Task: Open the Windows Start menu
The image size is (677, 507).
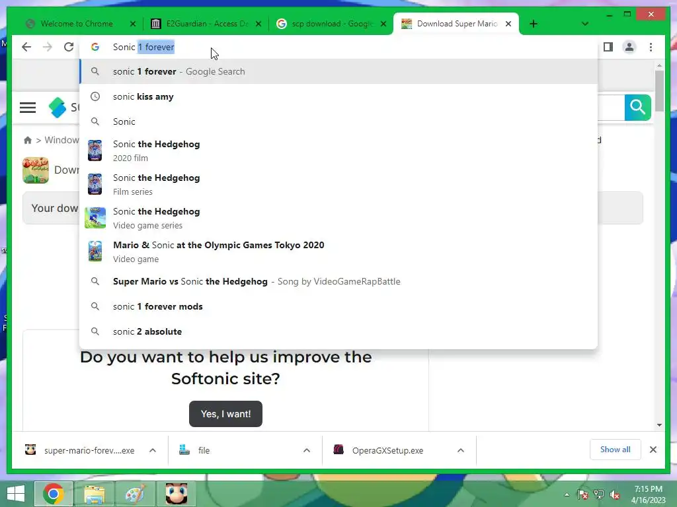Action: click(x=16, y=494)
